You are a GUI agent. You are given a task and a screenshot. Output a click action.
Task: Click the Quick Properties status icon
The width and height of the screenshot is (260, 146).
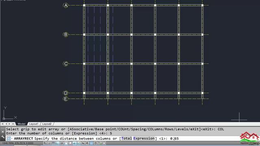(x=95, y=143)
